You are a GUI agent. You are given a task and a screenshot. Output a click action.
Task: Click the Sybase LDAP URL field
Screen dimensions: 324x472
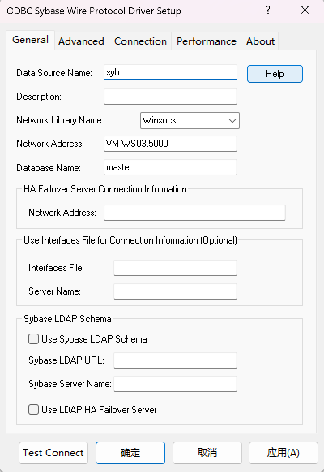(175, 360)
